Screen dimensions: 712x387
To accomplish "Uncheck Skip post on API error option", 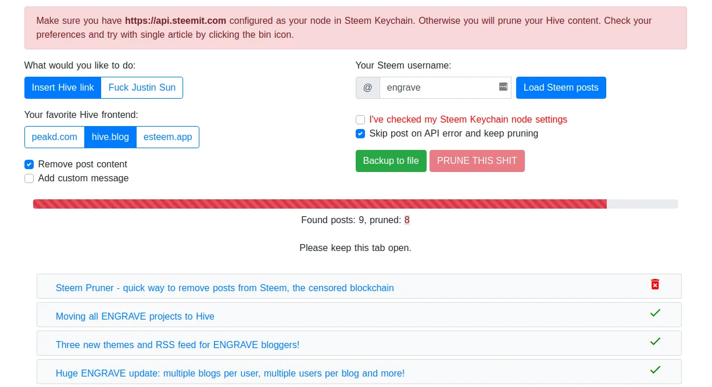I will (360, 134).
